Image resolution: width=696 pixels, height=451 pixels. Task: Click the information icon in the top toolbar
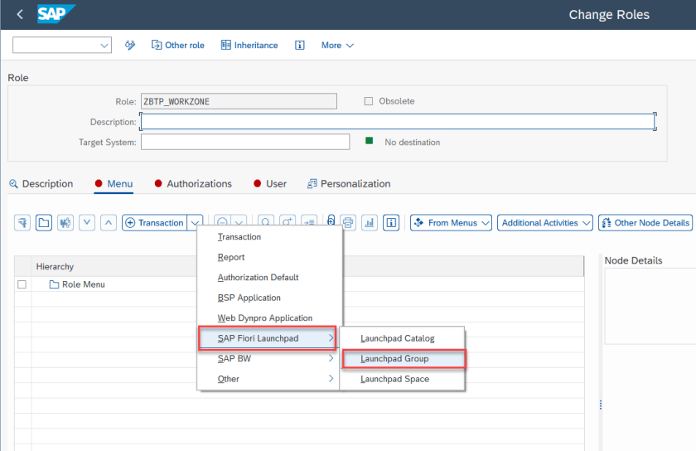tap(300, 45)
